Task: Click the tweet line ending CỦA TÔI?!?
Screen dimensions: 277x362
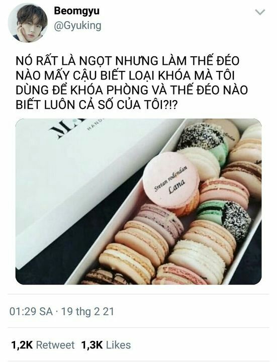Action: pyautogui.click(x=97, y=105)
